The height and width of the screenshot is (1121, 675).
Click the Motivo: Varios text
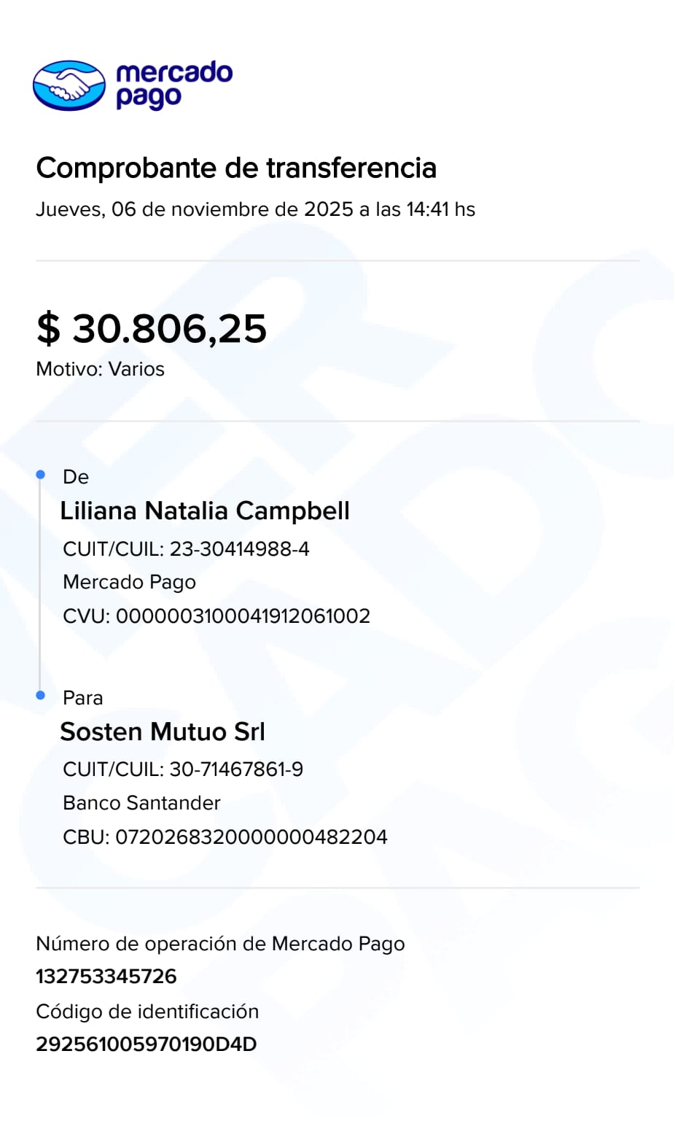pos(100,369)
